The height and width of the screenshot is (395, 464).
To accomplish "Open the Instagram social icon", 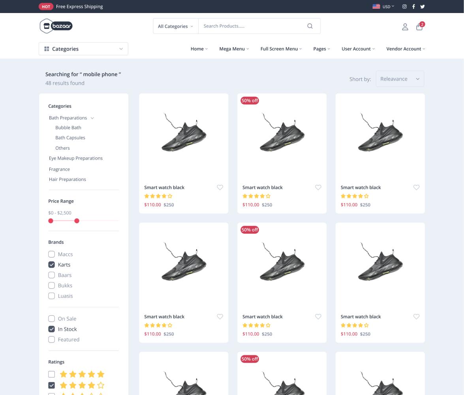I will tap(404, 7).
